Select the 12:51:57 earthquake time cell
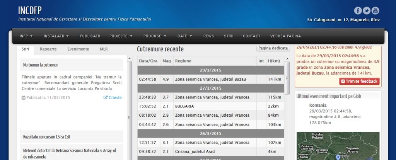The width and height of the screenshot is (396, 160). click(x=149, y=143)
